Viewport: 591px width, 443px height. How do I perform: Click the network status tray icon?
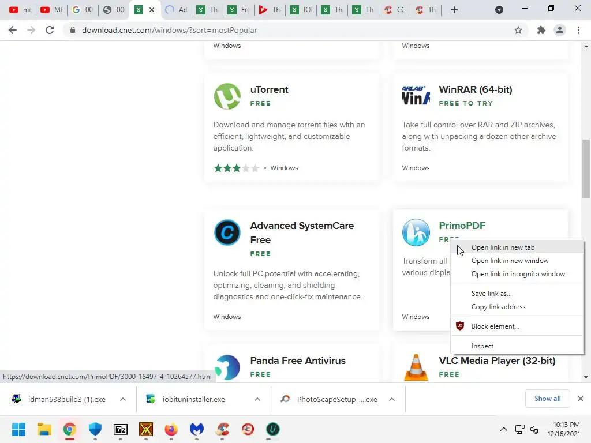click(x=520, y=429)
